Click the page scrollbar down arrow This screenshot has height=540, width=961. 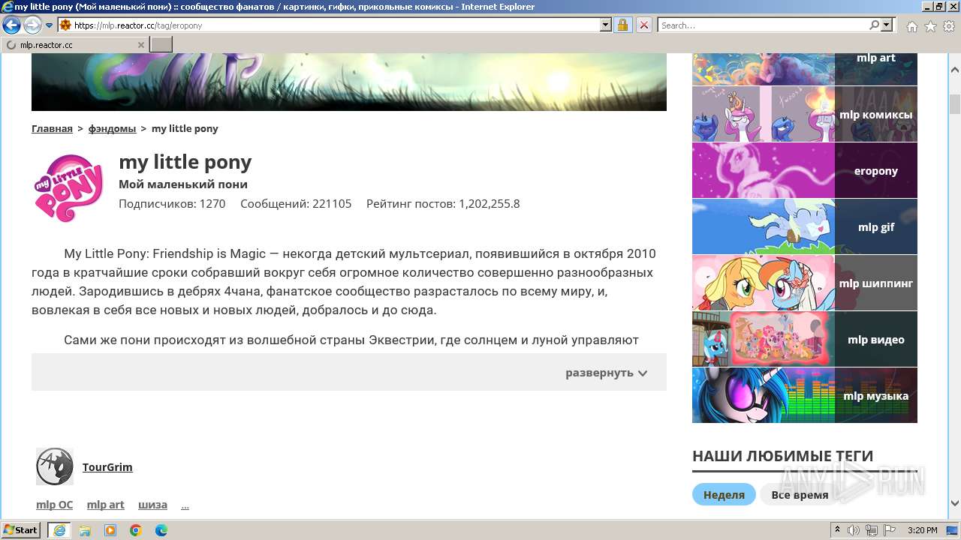(954, 504)
